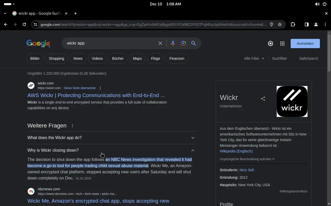
Task: Expand Ursprüngliche Beschreibung aufrufen
Action: tap(247, 159)
